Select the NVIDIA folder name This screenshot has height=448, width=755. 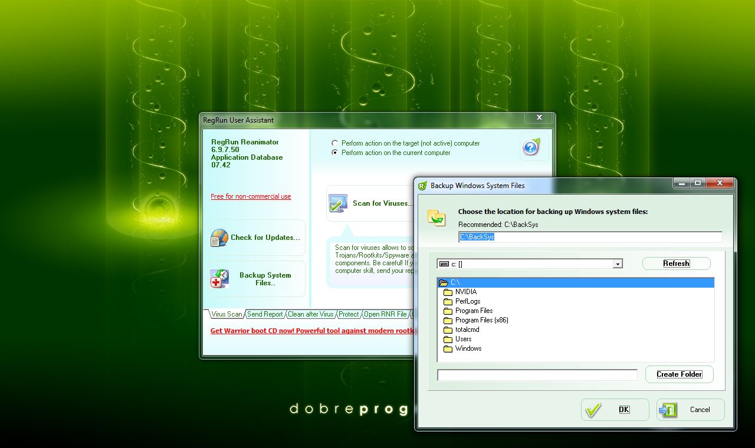466,292
